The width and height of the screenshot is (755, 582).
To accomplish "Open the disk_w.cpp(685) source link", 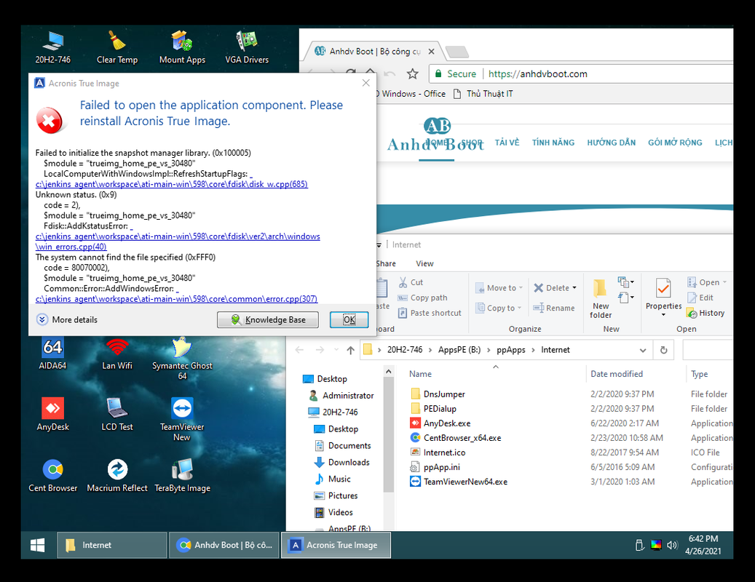I will click(x=172, y=184).
